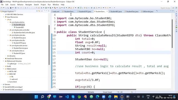The height and width of the screenshot is (100, 178).
Task: Open a terminal via monitor toolbar icon
Action: [x=16, y=8]
